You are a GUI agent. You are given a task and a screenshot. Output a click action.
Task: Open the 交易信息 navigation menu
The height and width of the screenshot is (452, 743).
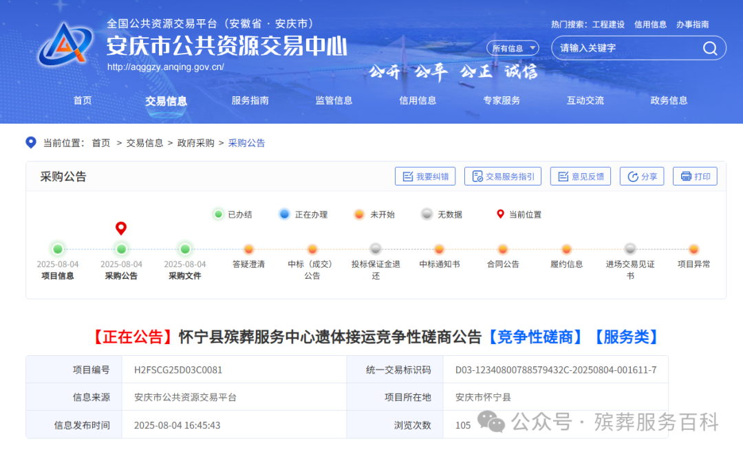[x=166, y=100]
